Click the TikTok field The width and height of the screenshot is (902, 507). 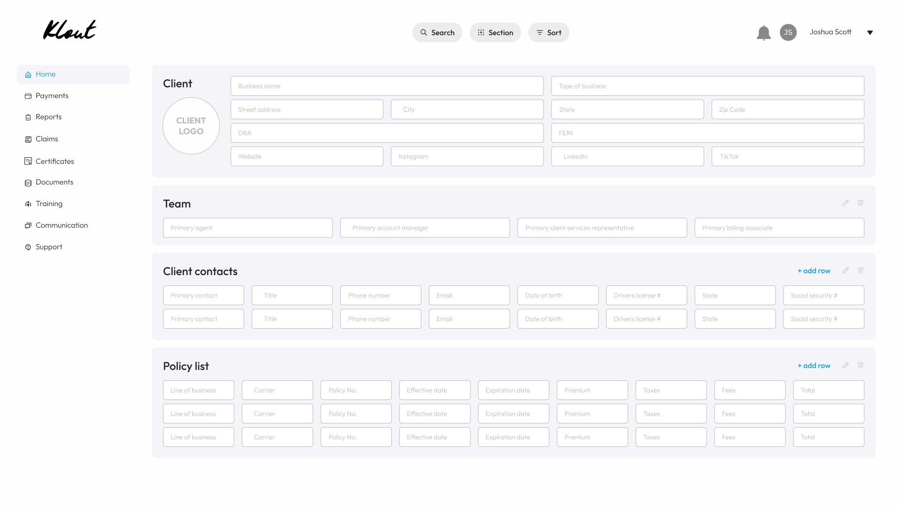[x=788, y=156]
